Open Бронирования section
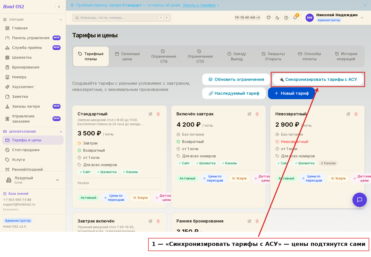This screenshot has width=371, height=257. [33, 67]
